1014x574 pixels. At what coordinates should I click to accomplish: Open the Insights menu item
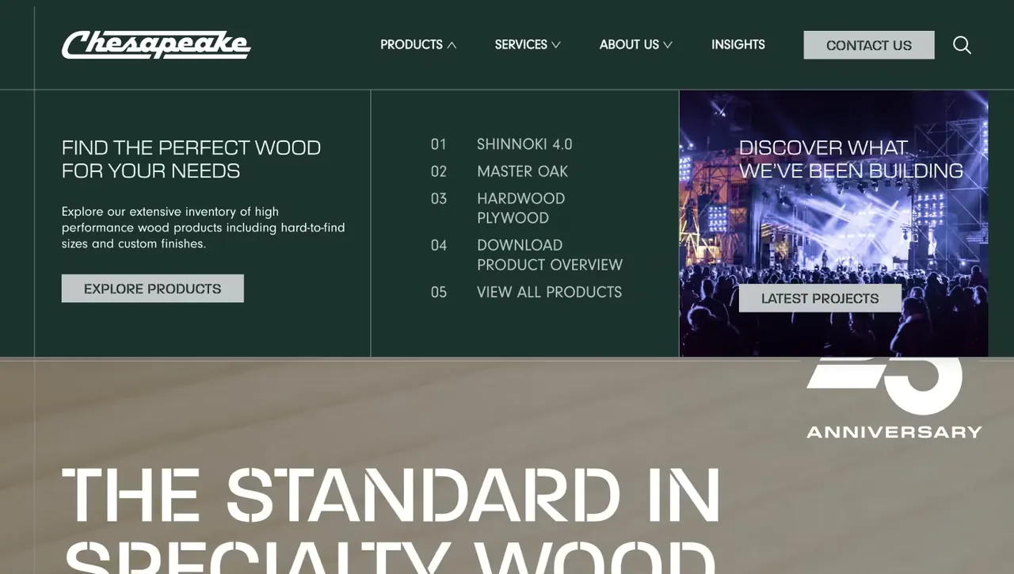(738, 45)
